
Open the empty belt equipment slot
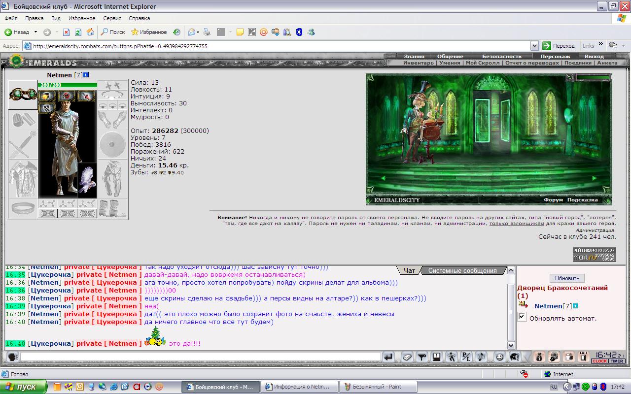tap(23, 208)
